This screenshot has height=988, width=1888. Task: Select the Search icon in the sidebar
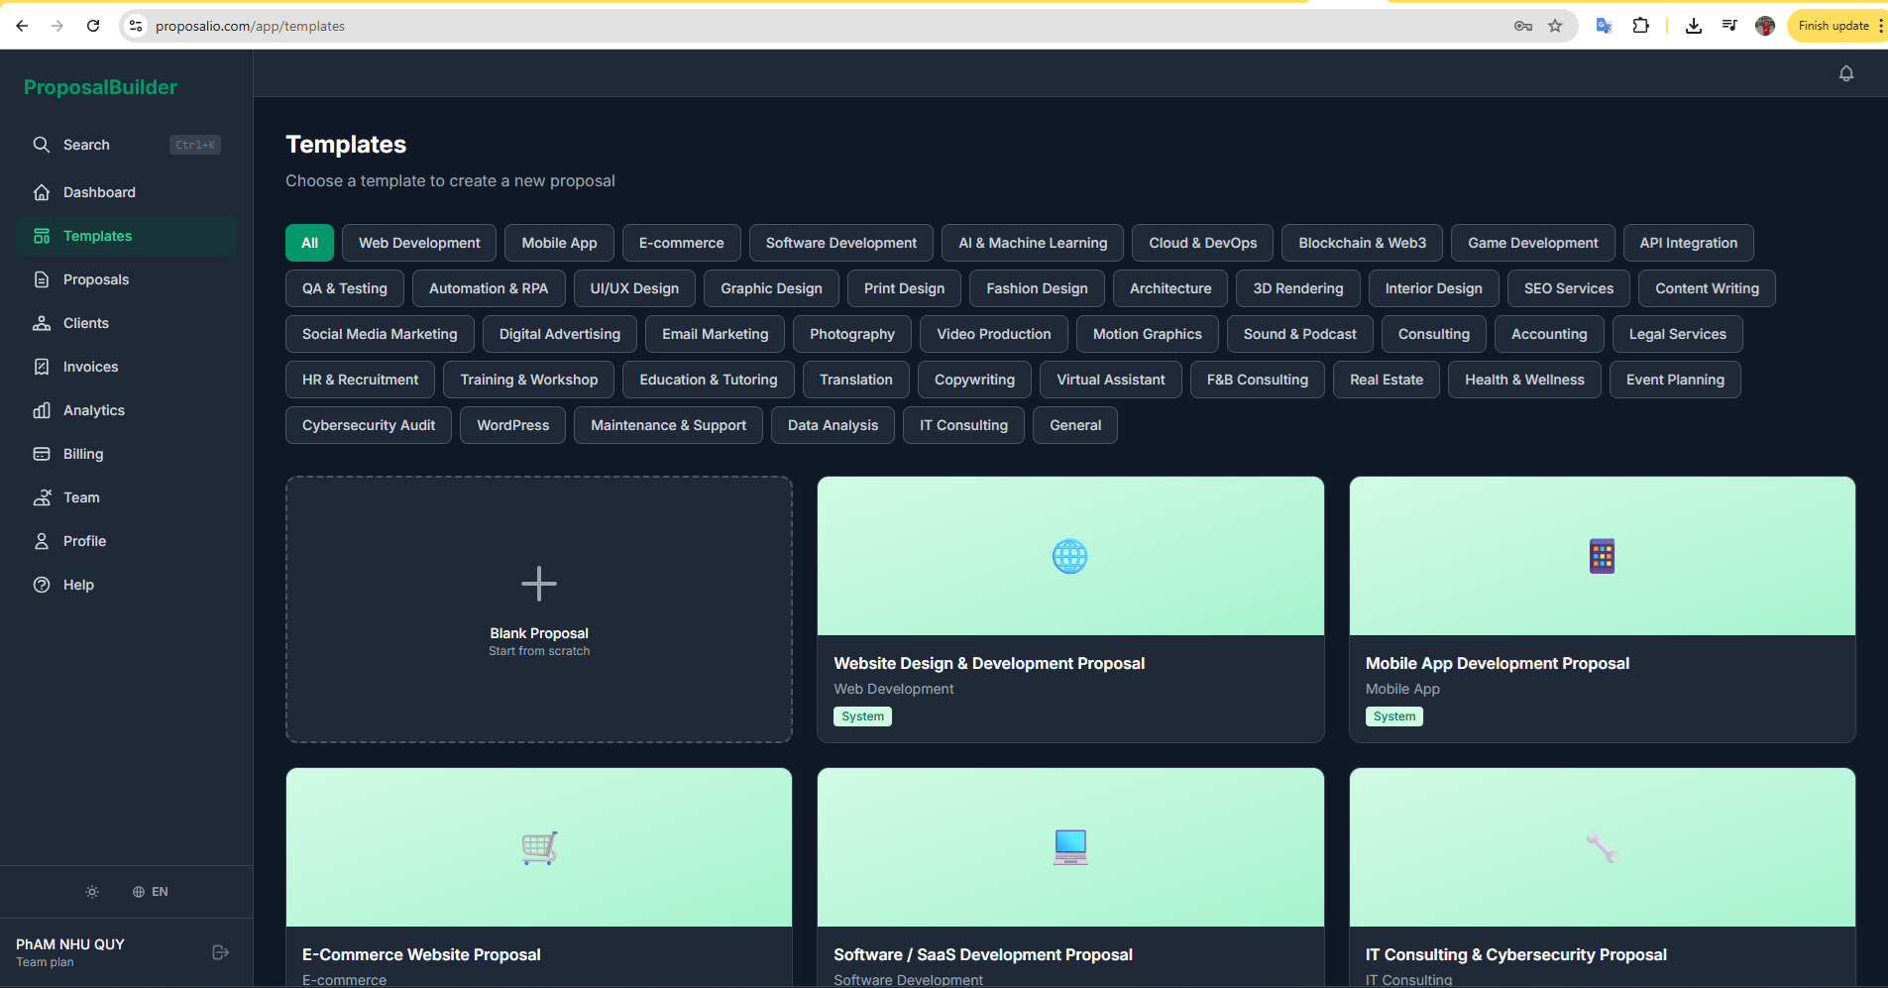click(x=43, y=144)
